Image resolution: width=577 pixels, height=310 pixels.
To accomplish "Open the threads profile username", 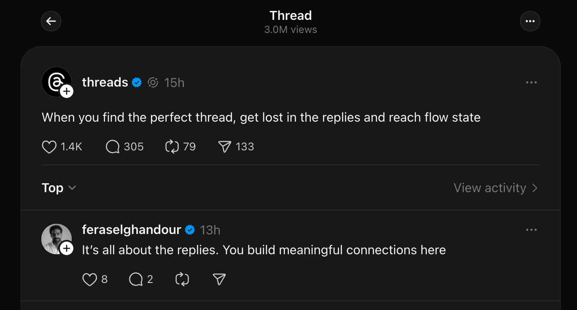I will 105,82.
